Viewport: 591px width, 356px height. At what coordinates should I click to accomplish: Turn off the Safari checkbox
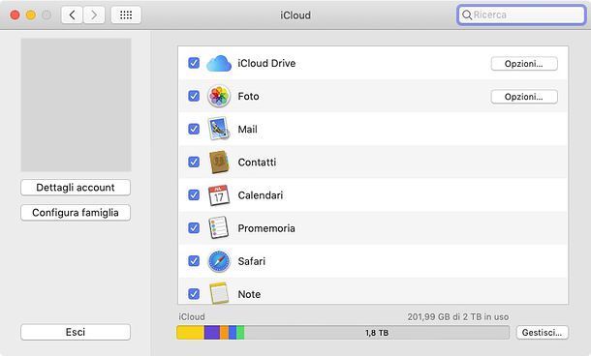point(194,261)
